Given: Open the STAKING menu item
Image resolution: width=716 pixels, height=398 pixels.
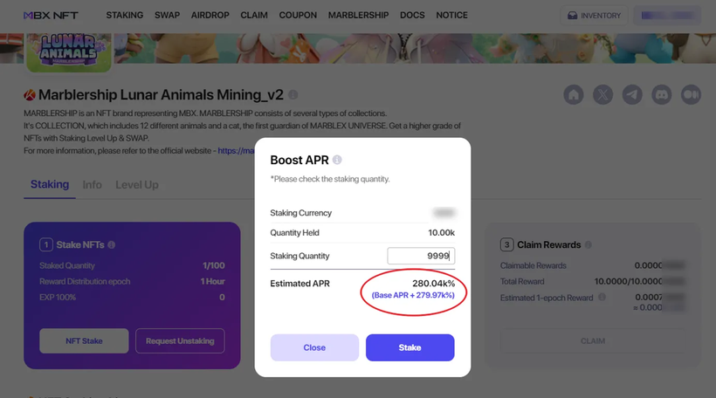Looking at the screenshot, I should [124, 16].
